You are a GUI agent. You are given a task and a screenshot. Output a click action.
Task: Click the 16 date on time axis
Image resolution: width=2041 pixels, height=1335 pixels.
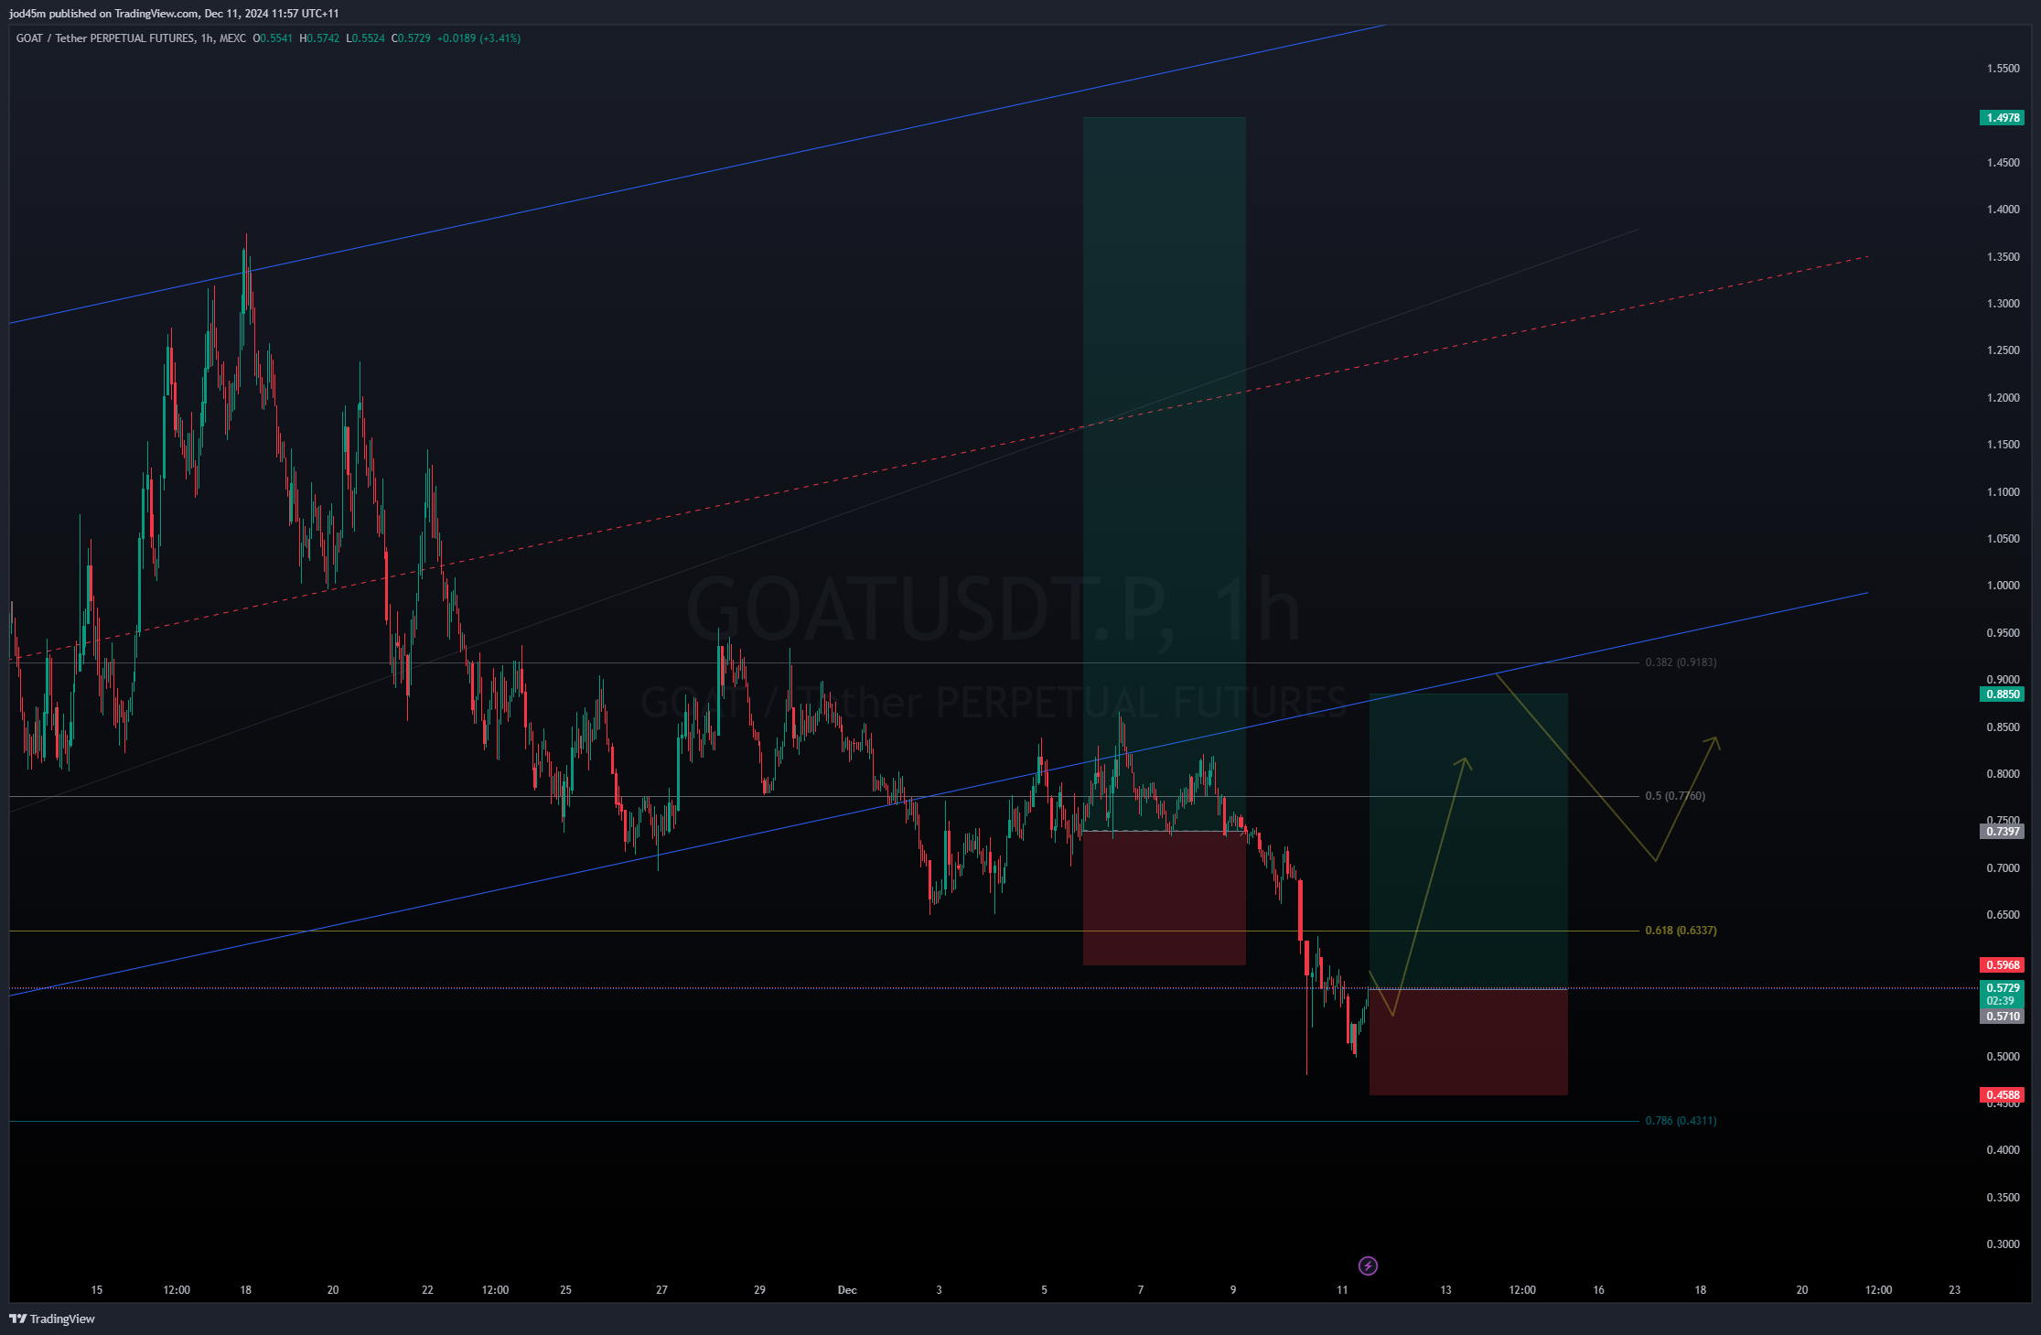(x=1598, y=1290)
